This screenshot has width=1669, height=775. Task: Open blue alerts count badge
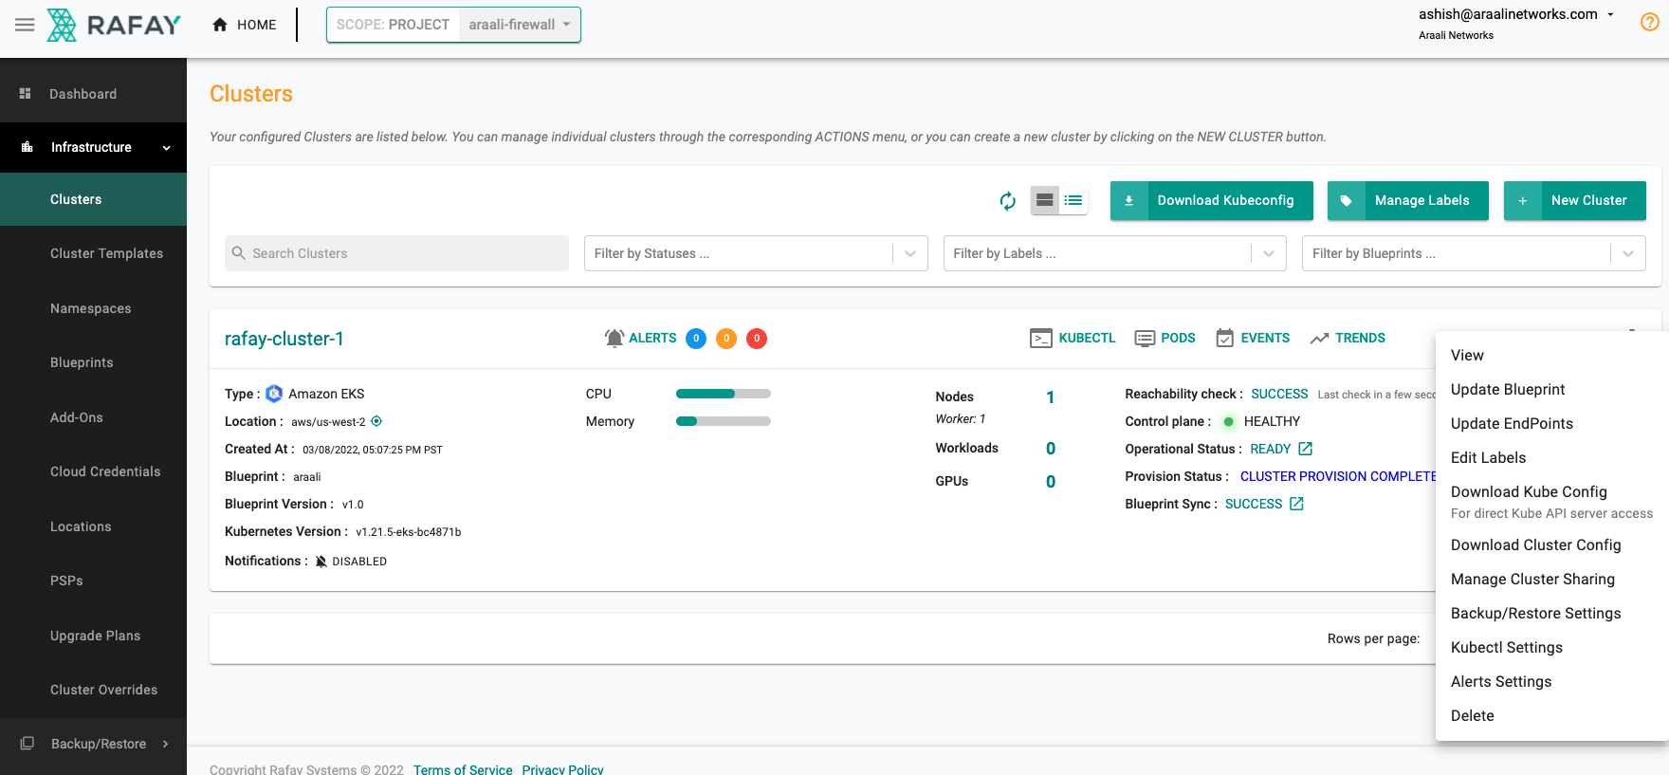tap(696, 339)
